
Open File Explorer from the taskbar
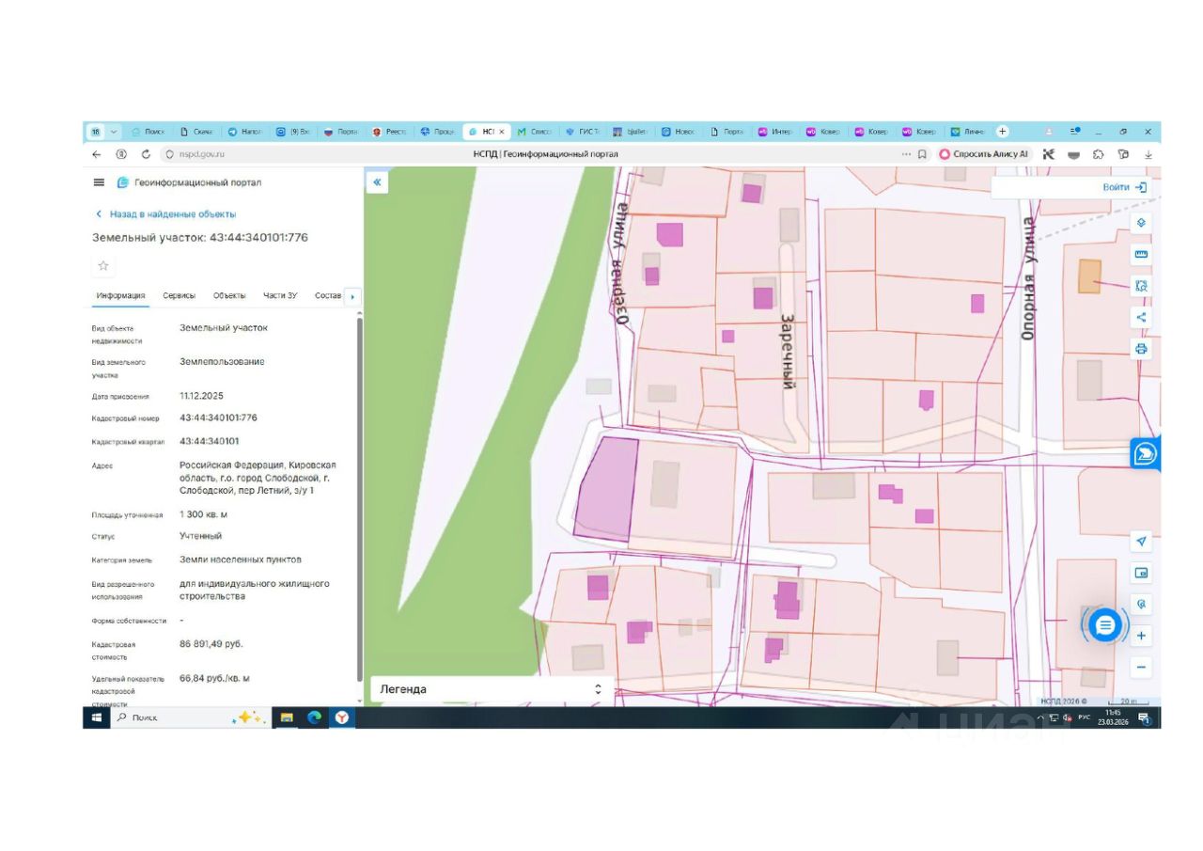[x=287, y=717]
